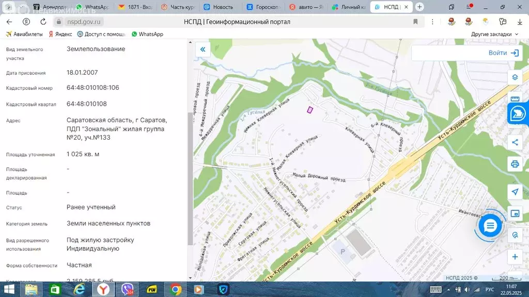Switch to the Часть кур tab
The image size is (529, 297).
pyautogui.click(x=178, y=7)
